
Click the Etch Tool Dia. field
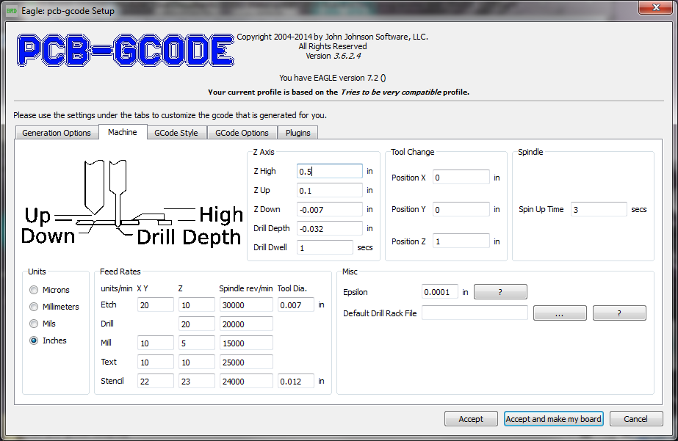click(296, 305)
